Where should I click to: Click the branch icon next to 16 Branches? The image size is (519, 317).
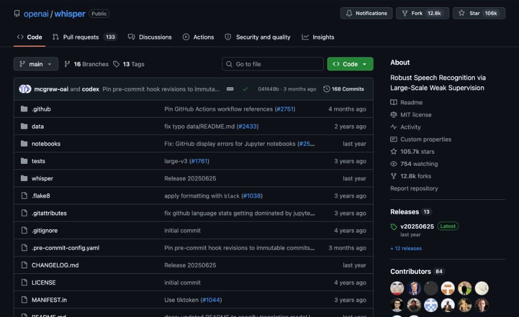coord(67,64)
